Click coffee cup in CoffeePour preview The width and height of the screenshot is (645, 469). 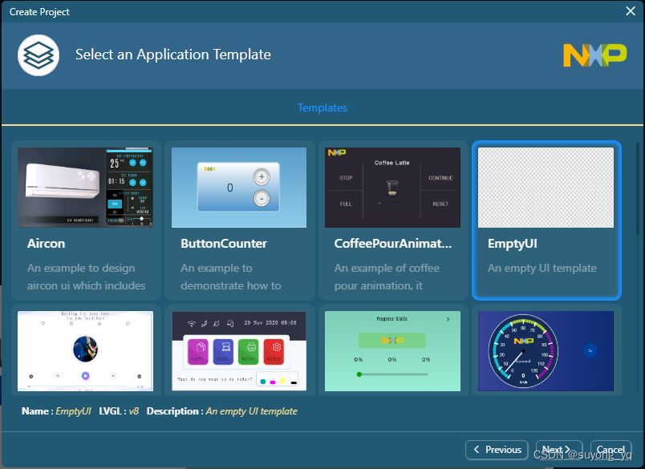coord(392,188)
